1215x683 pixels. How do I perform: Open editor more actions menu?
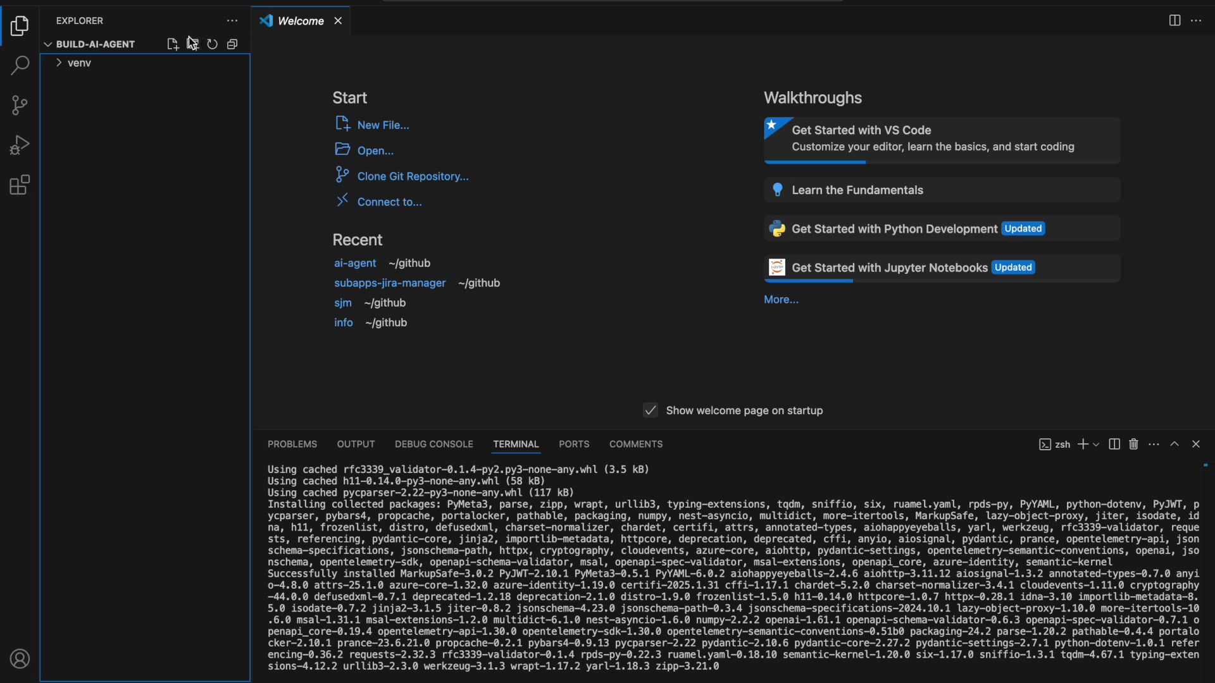[1197, 21]
